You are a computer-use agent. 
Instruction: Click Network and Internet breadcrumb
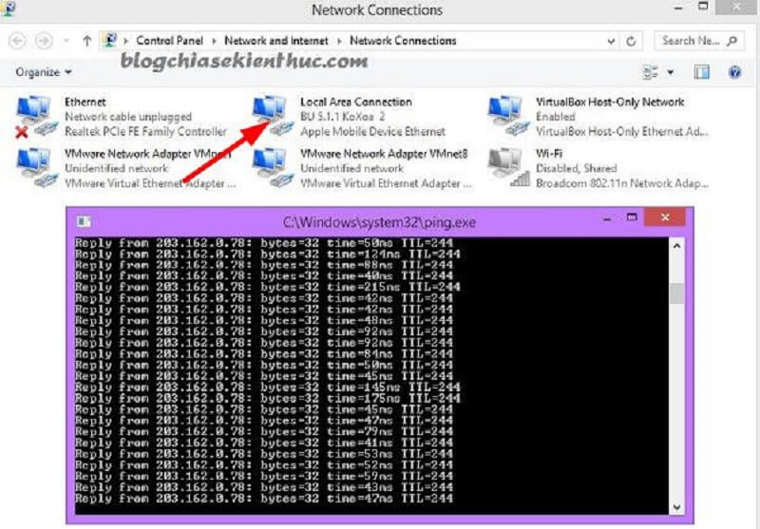pos(275,41)
